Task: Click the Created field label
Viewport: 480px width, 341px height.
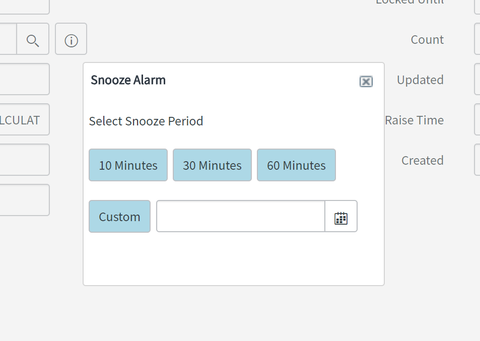Action: pos(422,161)
